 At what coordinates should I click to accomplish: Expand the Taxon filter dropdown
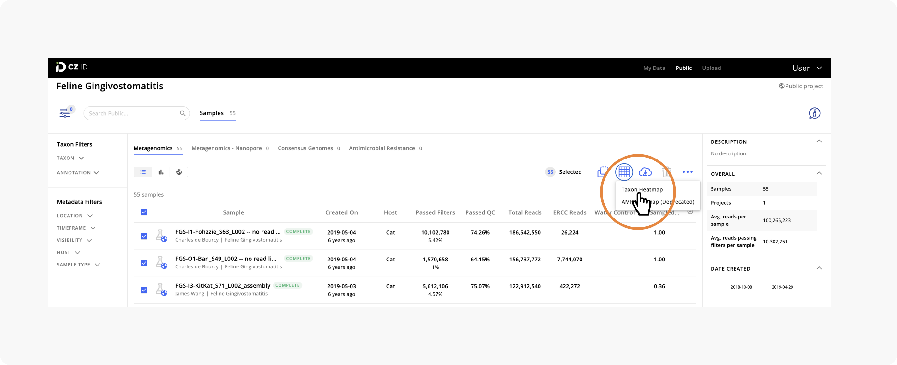(x=70, y=158)
